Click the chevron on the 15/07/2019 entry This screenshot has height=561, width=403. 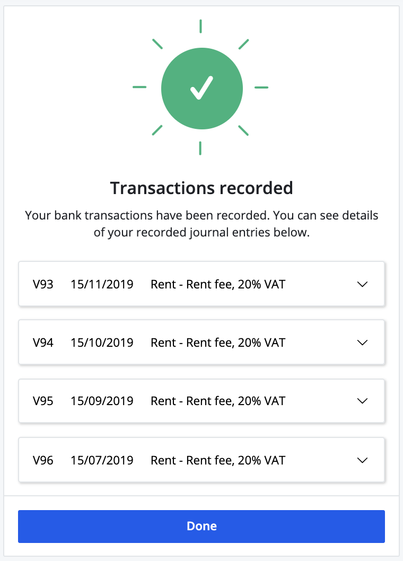[362, 460]
